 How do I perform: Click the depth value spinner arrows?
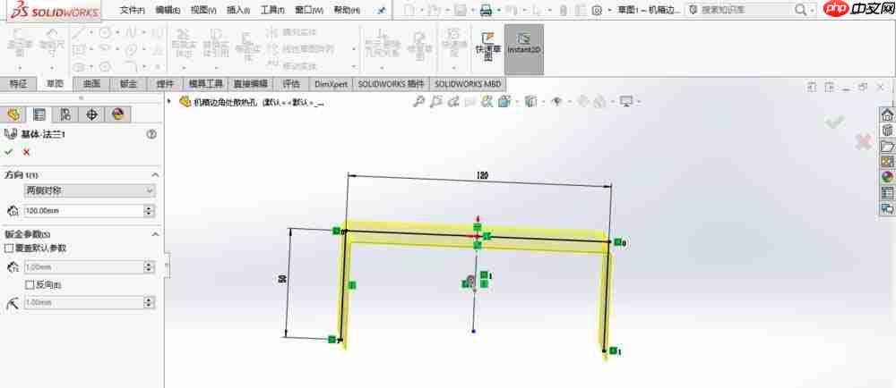(149, 211)
